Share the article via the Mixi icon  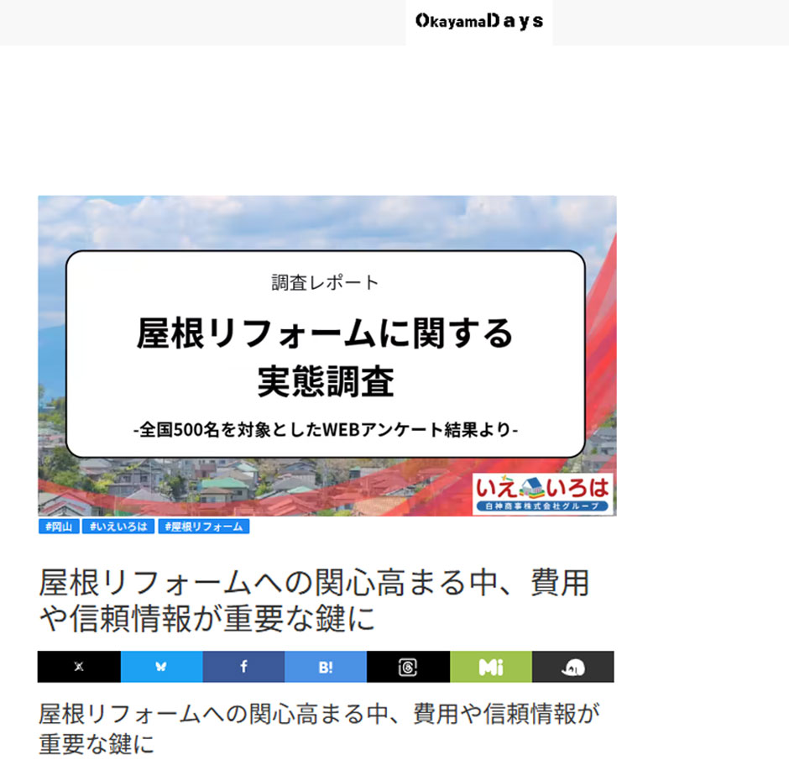coord(491,667)
